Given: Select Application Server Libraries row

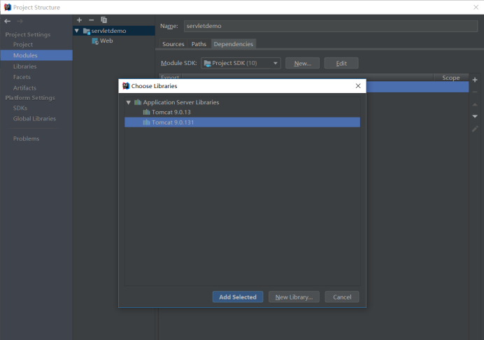Looking at the screenshot, I should click(242, 102).
